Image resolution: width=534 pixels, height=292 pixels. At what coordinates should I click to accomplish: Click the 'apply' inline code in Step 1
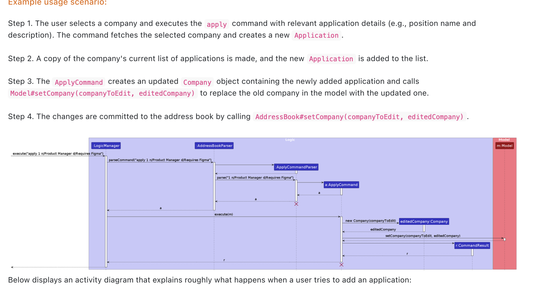pos(217,24)
